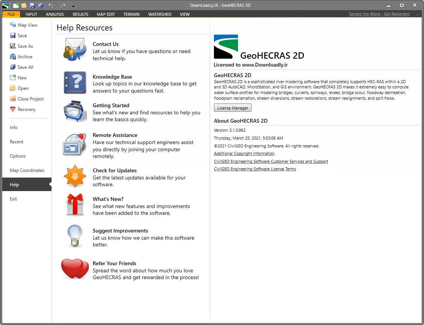Create a New project from sidebar
This screenshot has height=325, width=424.
pos(18,78)
